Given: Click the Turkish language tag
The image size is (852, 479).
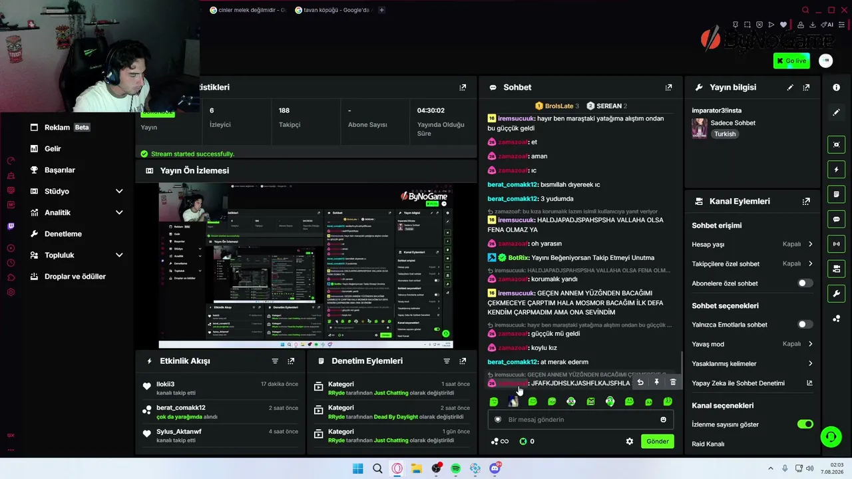Looking at the screenshot, I should (725, 134).
